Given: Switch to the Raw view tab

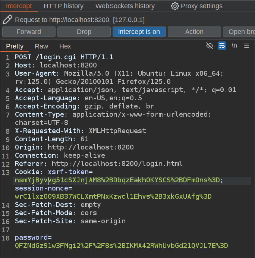Looking at the screenshot, I should 41,46.
